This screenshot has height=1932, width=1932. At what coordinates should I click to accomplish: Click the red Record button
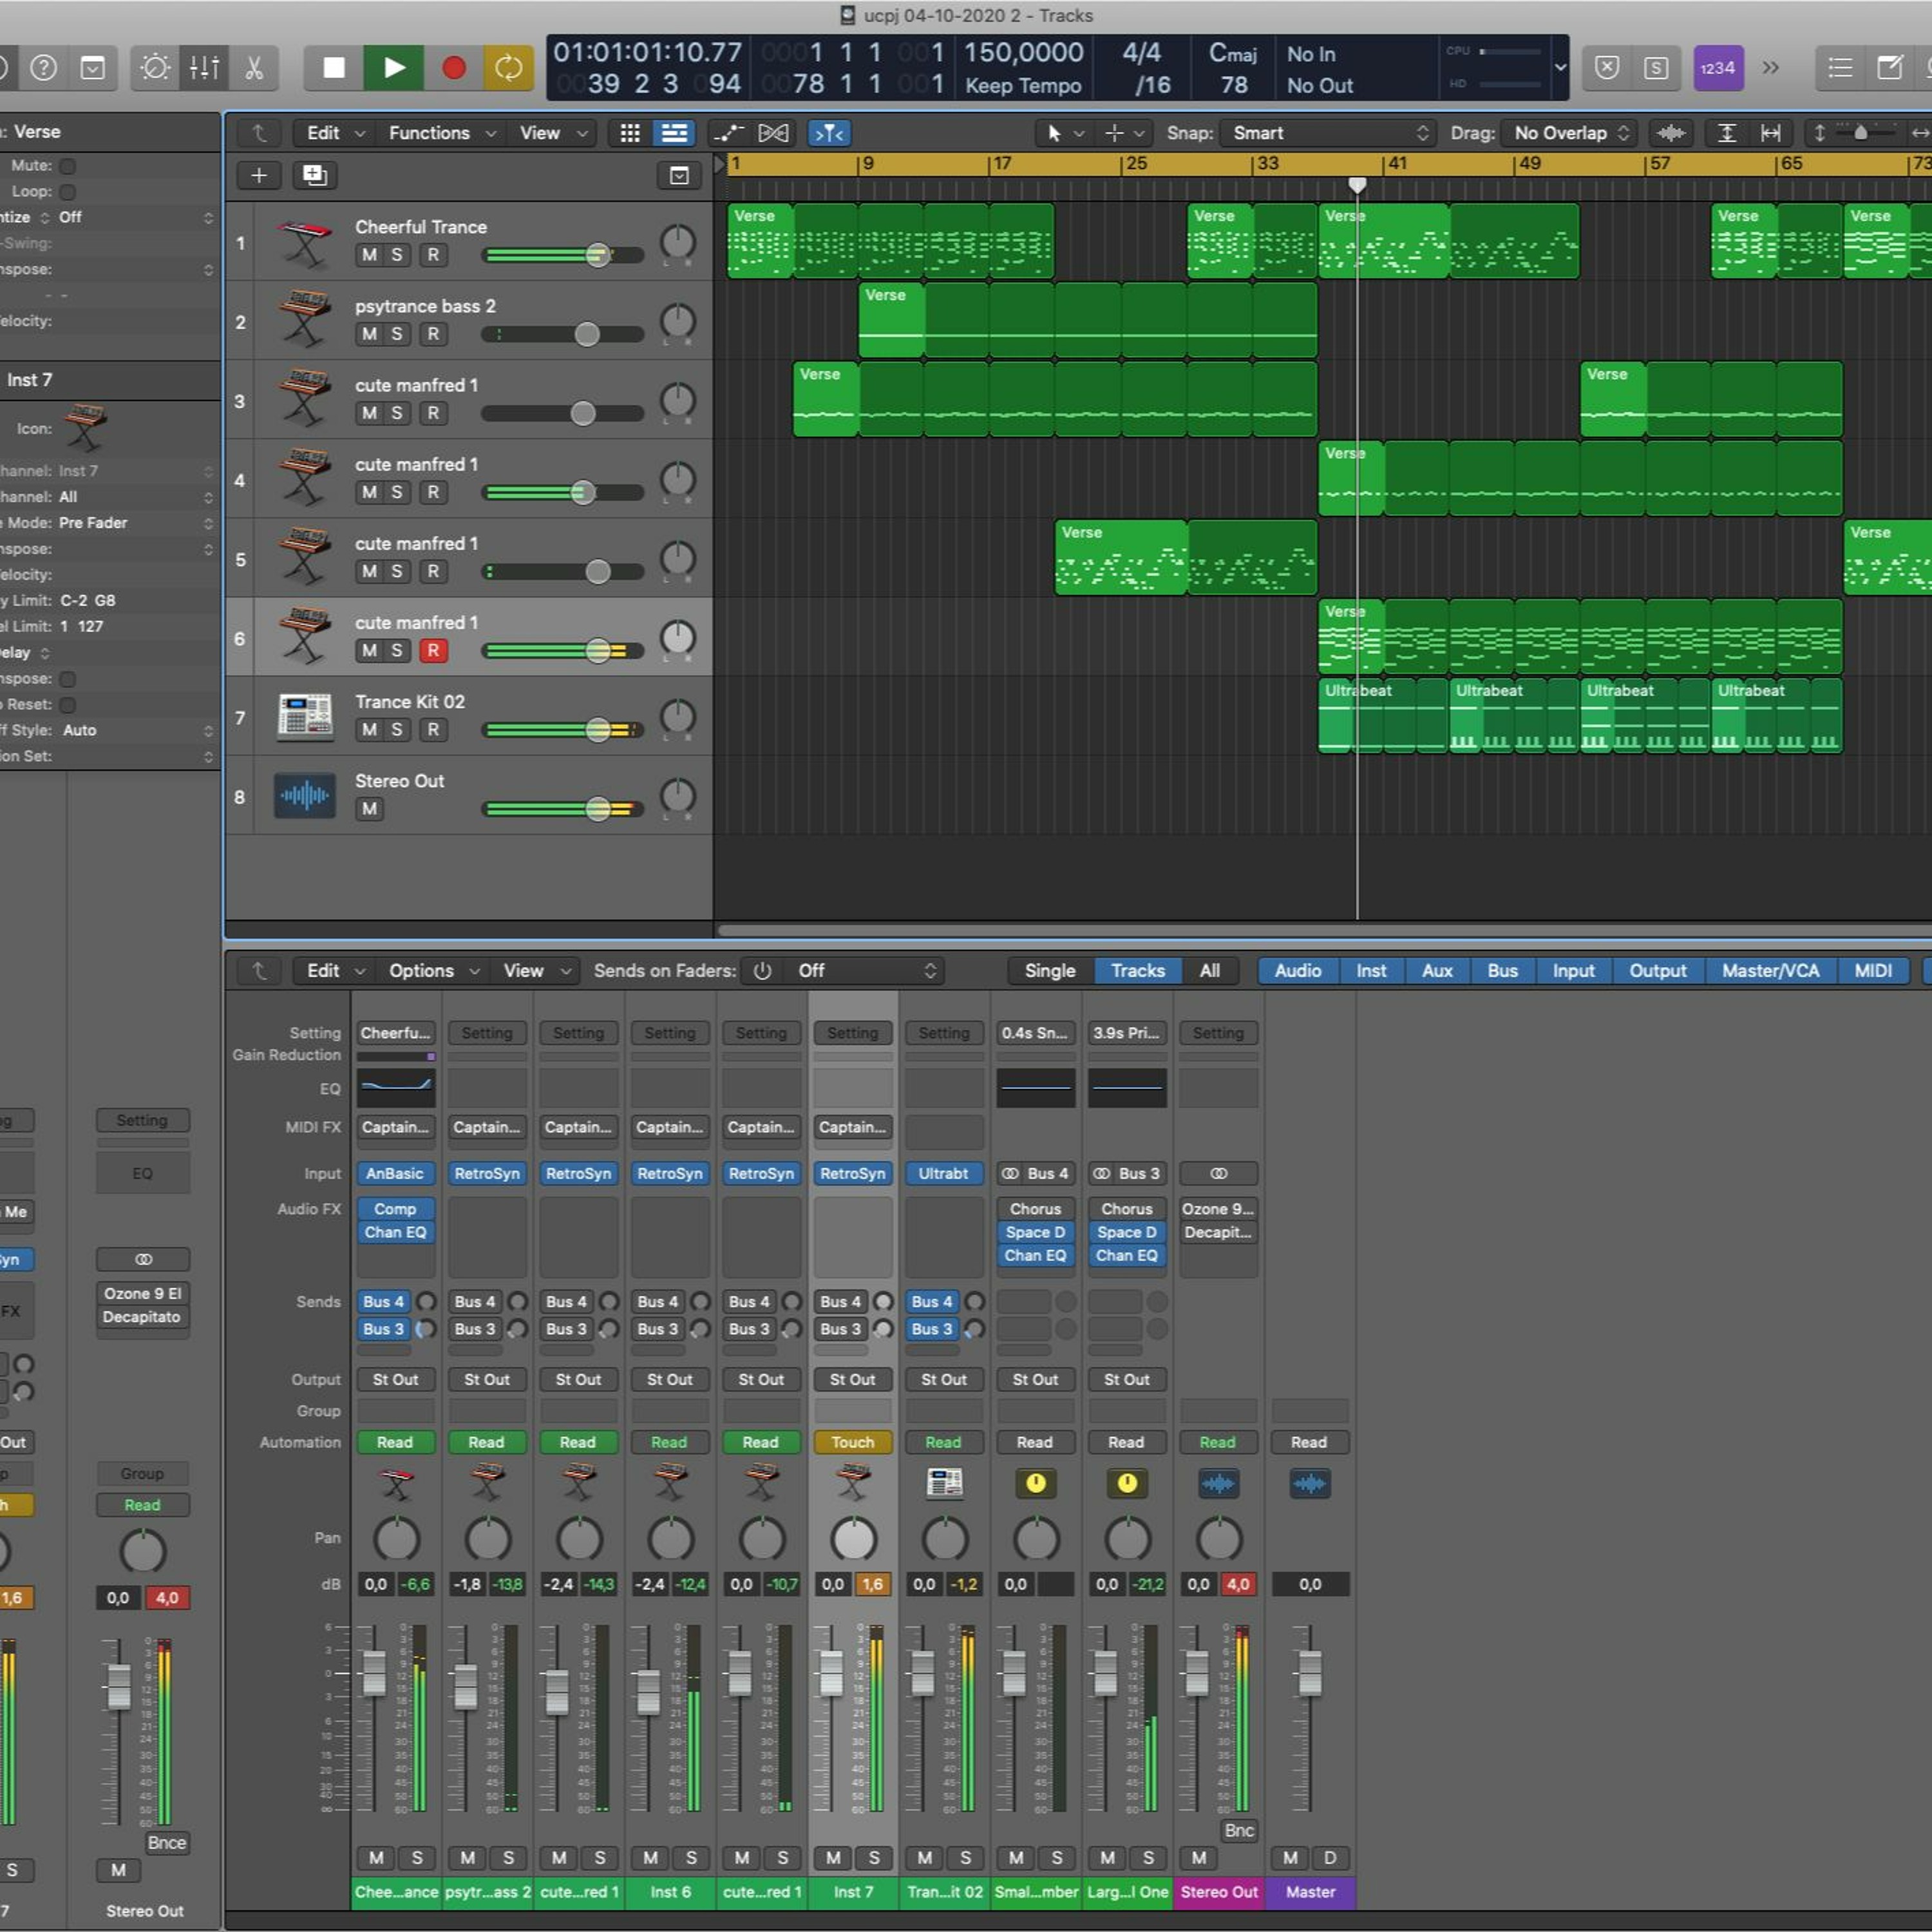click(x=454, y=68)
